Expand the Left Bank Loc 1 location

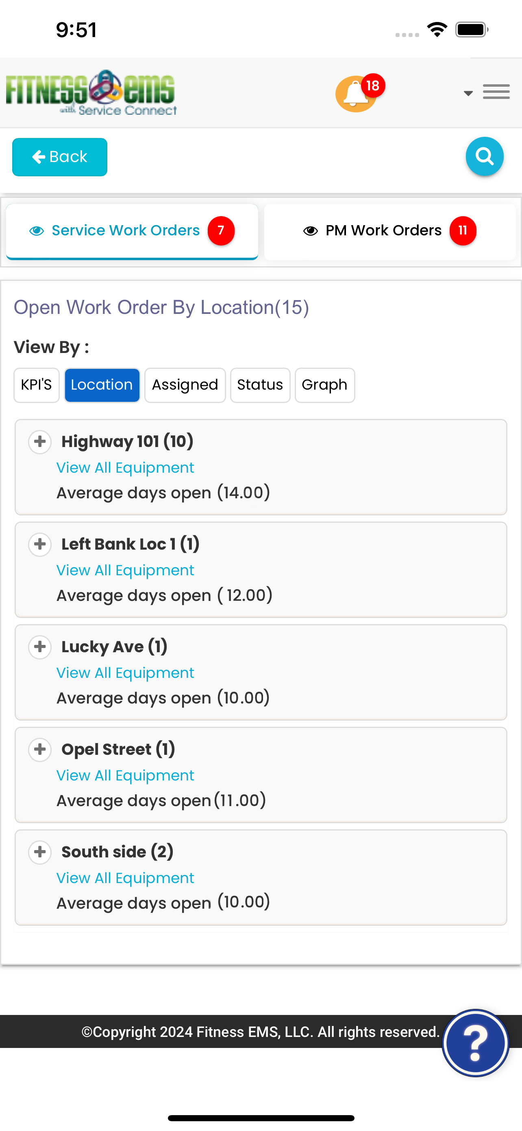tap(40, 544)
